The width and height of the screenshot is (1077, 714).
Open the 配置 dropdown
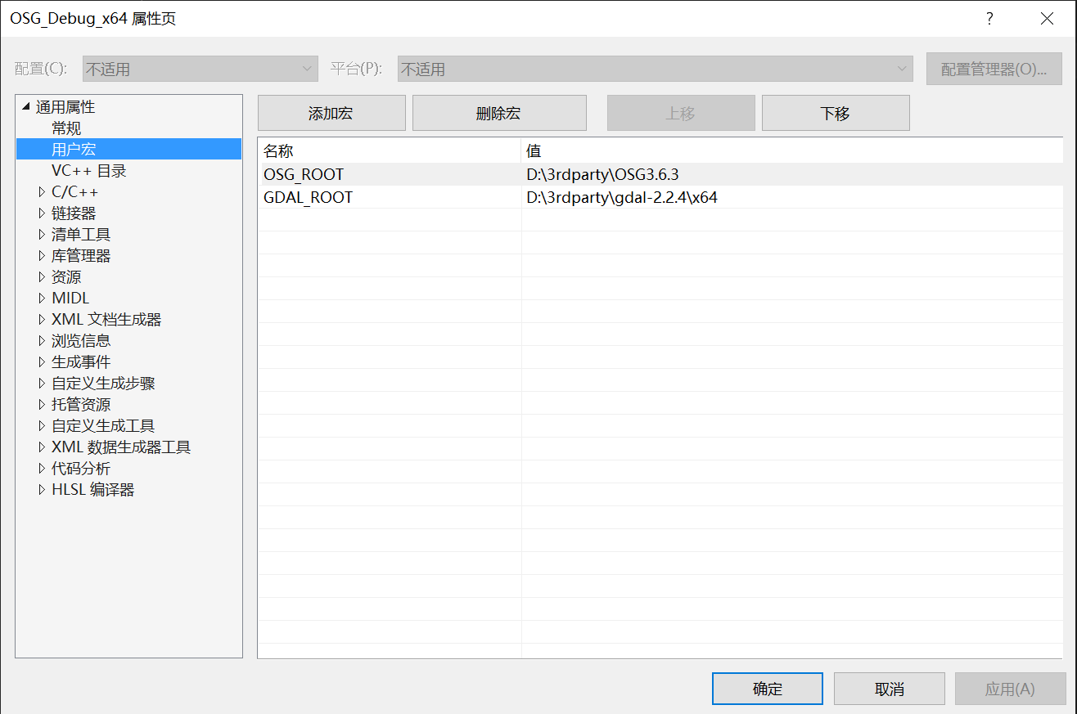coord(199,68)
